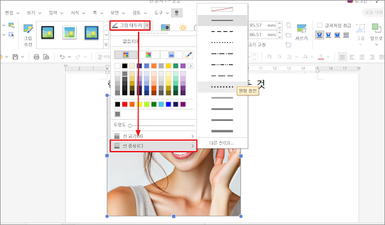385x225 pixels.
Task: Select the bottom-most thick double line style
Action: (222, 131)
